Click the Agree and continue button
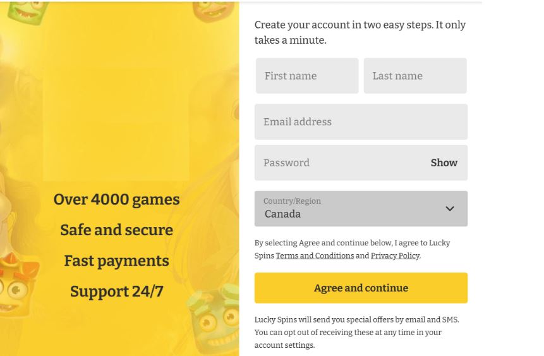Screen dimensions: 544x356 361,288
